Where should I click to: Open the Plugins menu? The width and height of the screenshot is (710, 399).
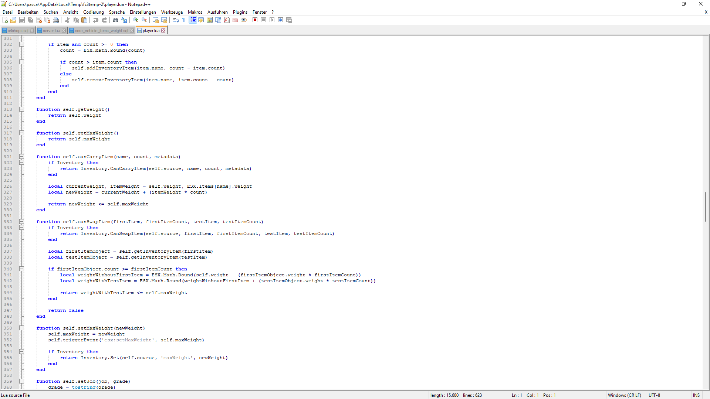click(x=240, y=12)
